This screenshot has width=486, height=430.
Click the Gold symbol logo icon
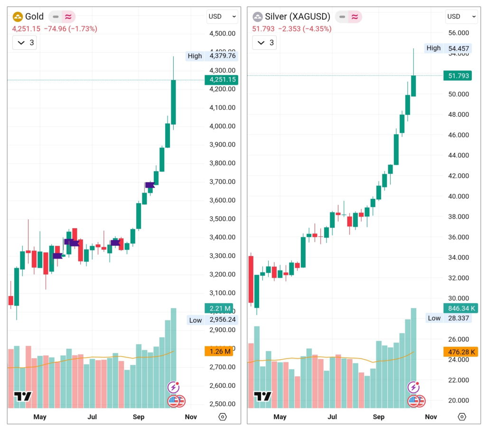[x=18, y=17]
